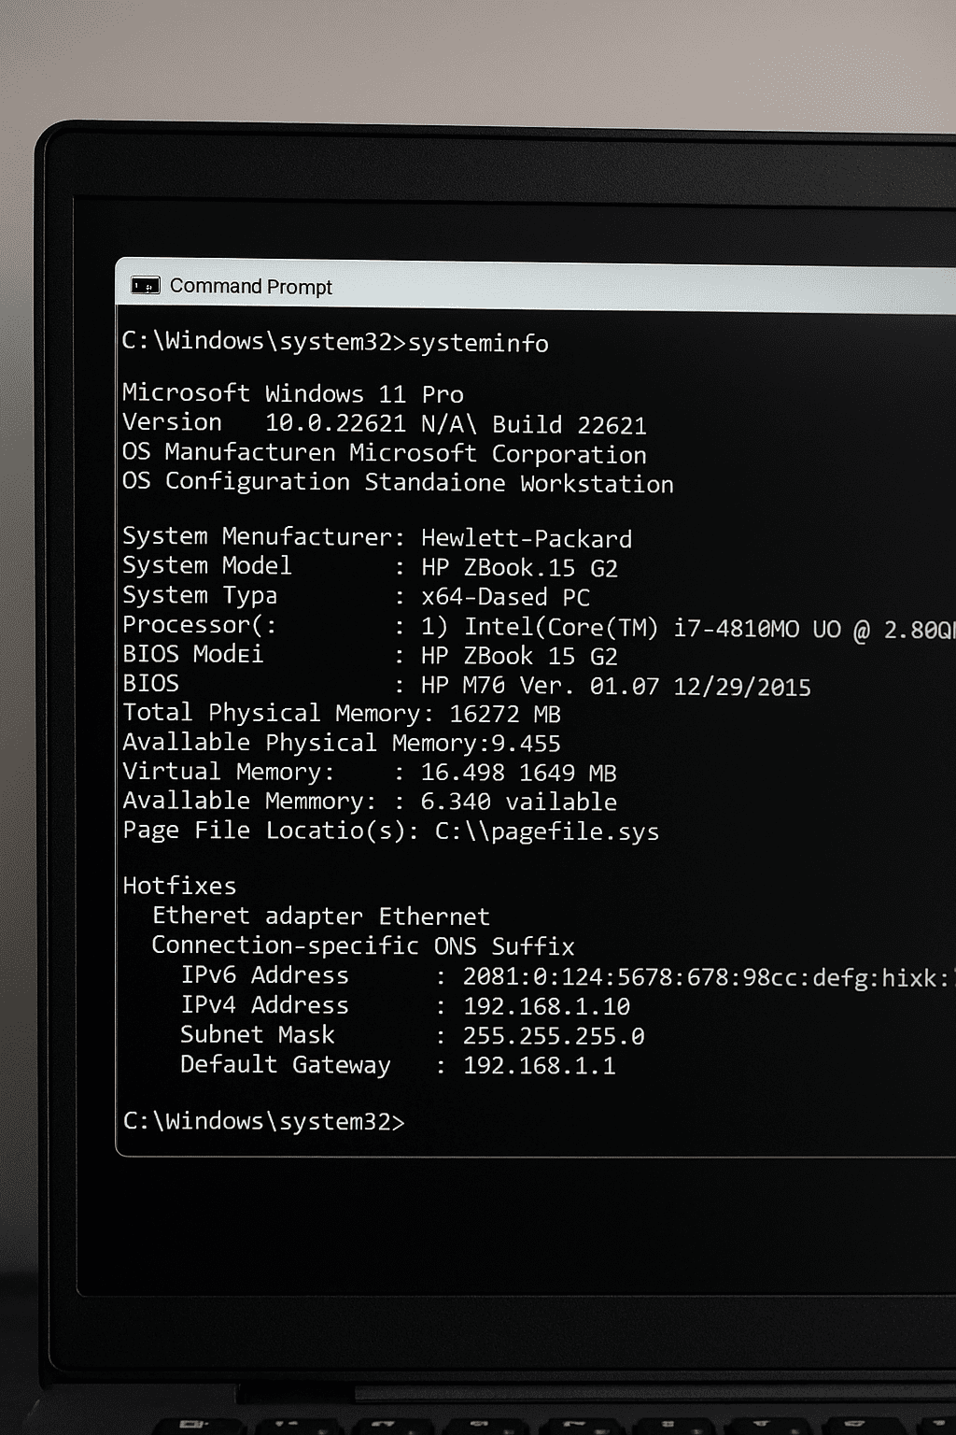Click the Microsoft Windows 11 Pro line
The width and height of the screenshot is (956, 1435).
292,393
